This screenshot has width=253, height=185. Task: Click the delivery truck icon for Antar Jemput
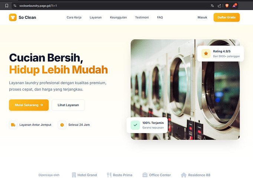13,125
